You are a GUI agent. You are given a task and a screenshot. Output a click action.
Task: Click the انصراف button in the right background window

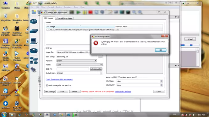point(190,39)
